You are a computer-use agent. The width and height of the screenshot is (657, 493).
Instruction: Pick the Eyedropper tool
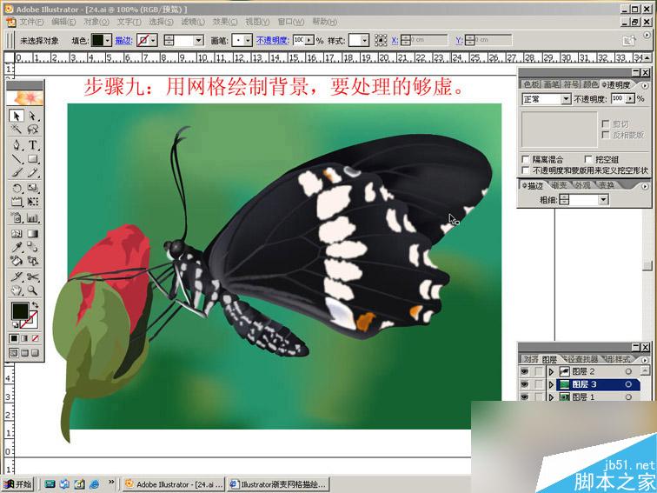coord(17,247)
